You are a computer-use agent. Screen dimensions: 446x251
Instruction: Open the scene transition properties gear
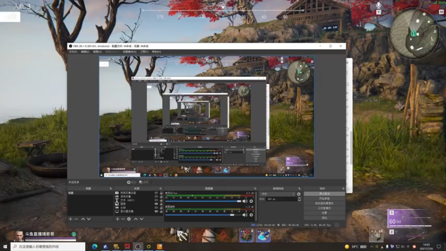pos(299,194)
